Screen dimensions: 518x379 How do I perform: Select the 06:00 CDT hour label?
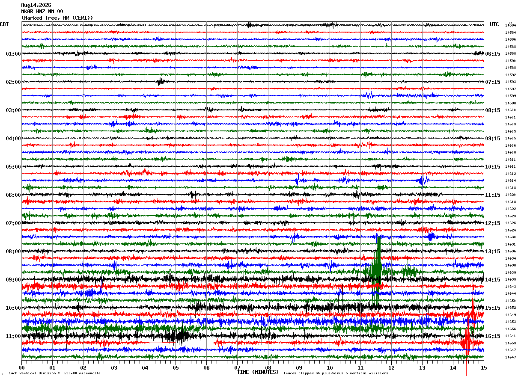tap(13, 195)
